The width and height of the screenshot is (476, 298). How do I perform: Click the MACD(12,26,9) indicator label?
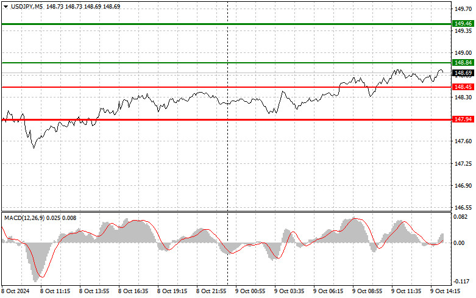point(24,218)
